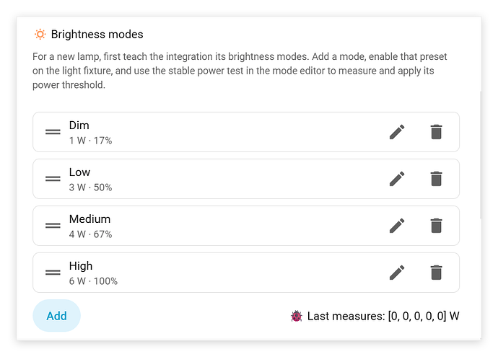Delete the Dim brightness mode
This screenshot has height=357, width=498.
click(x=437, y=132)
